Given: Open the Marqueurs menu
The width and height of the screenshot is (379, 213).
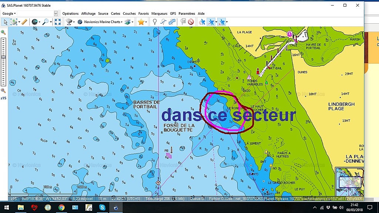Looking at the screenshot, I should (x=159, y=14).
